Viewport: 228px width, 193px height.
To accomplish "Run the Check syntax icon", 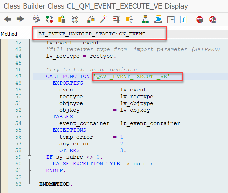I will pyautogui.click(x=91, y=19).
